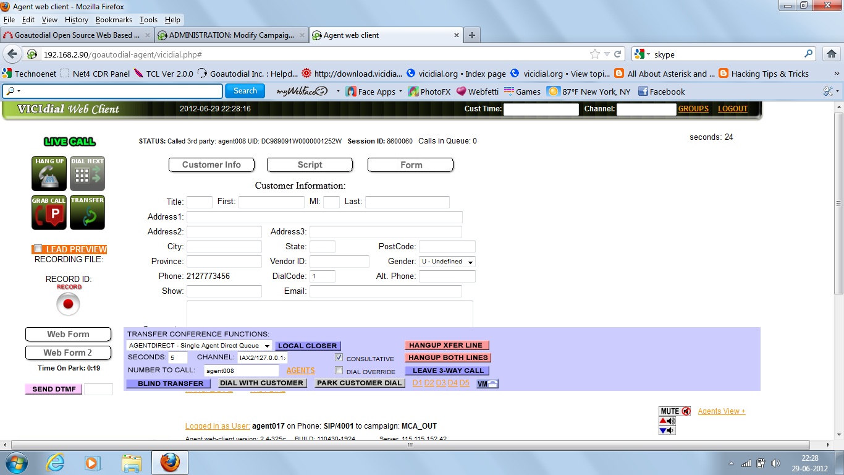The height and width of the screenshot is (475, 844).
Task: Click the VM voicemail icon
Action: click(487, 383)
